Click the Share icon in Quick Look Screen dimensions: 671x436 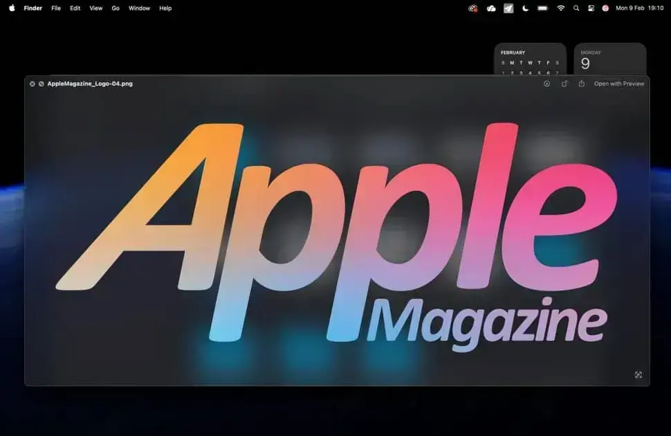[x=582, y=84]
